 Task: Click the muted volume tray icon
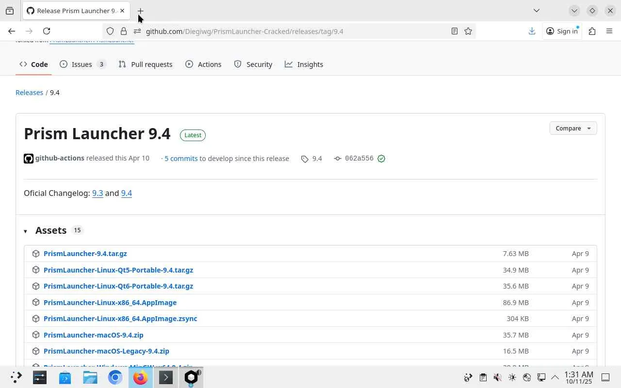[x=497, y=377]
